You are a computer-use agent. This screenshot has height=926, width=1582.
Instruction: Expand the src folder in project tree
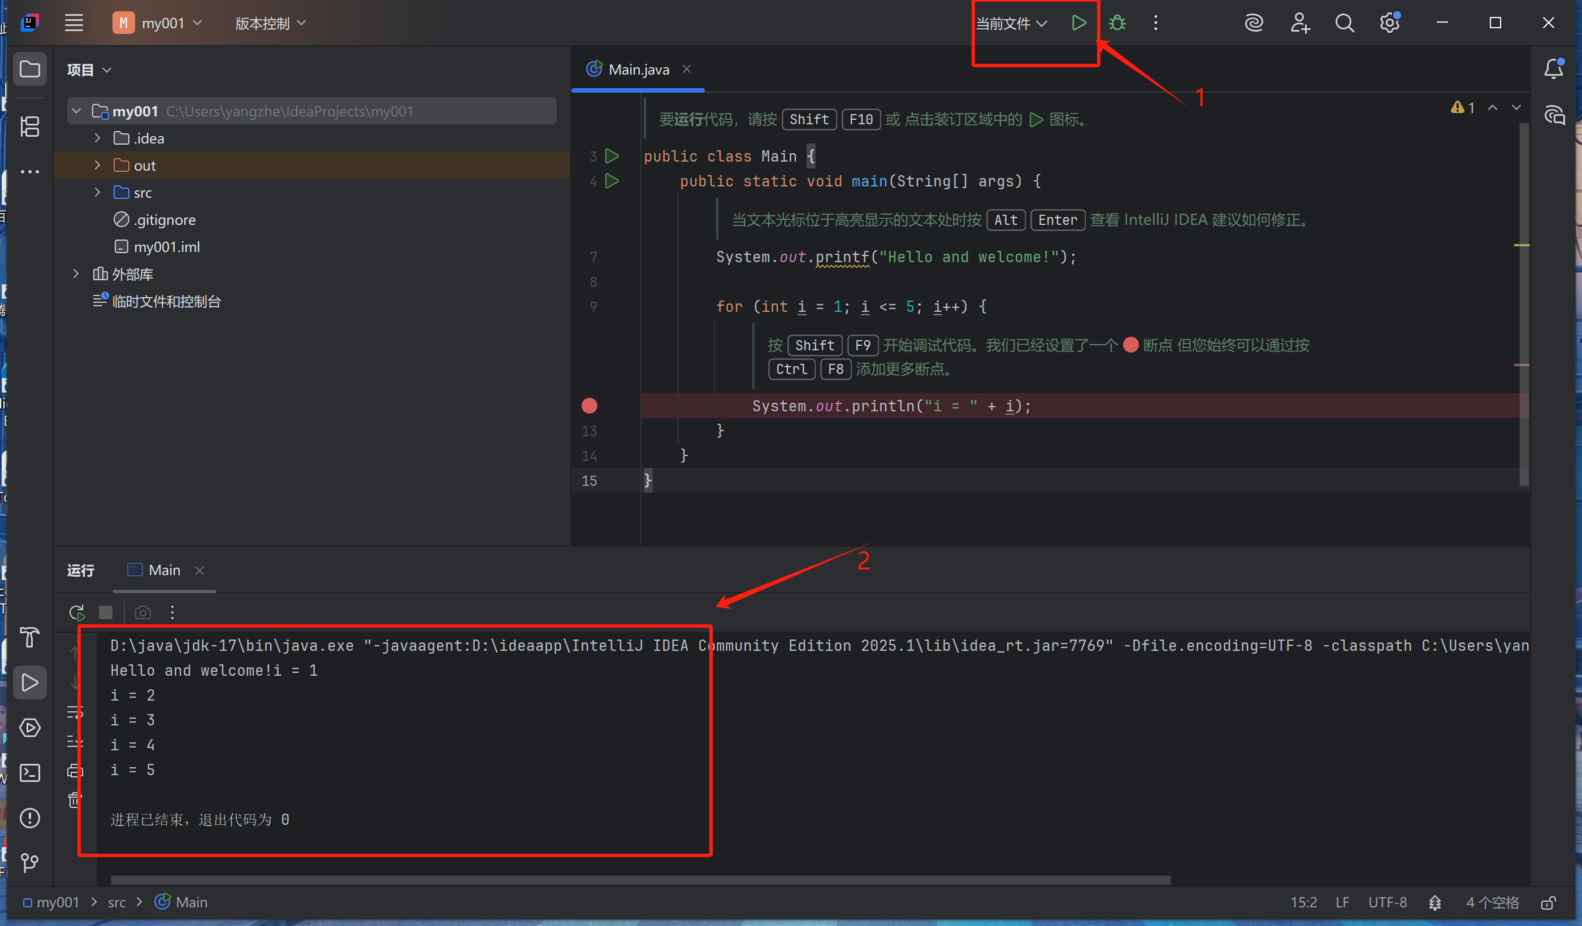[97, 193]
